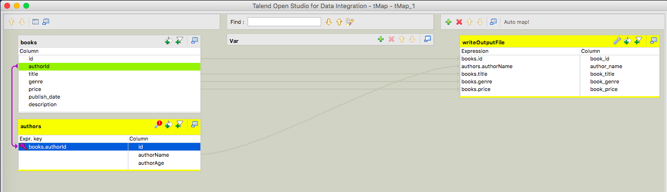
Task: Add a new output table with green plus
Action: 448,22
